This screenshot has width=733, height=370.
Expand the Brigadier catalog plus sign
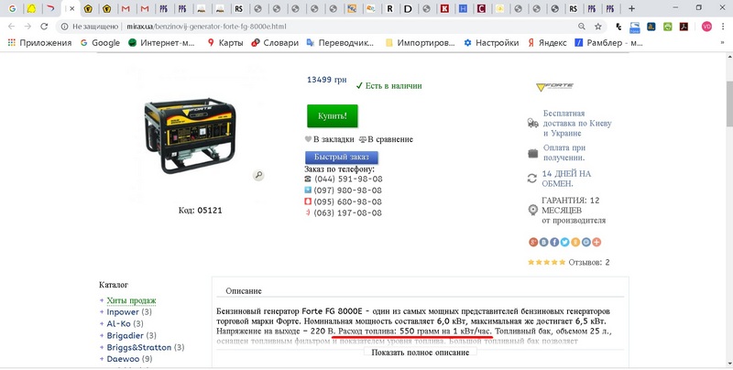[x=102, y=335]
